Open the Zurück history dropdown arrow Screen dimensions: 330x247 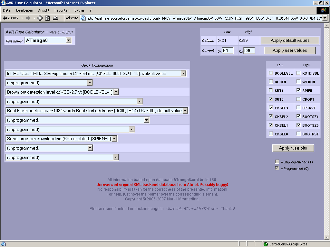22,18
